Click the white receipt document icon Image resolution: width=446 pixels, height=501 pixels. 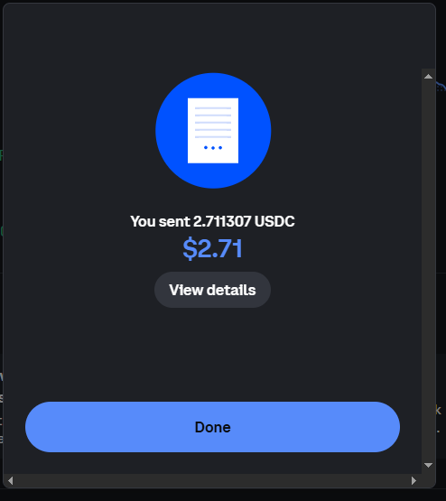213,130
